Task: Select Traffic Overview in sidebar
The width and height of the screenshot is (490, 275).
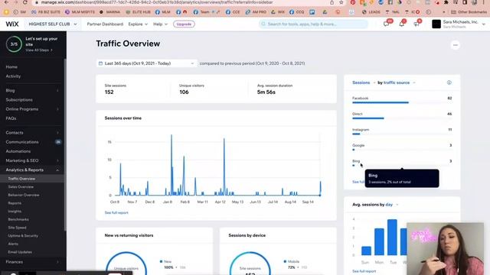Action: pos(21,179)
